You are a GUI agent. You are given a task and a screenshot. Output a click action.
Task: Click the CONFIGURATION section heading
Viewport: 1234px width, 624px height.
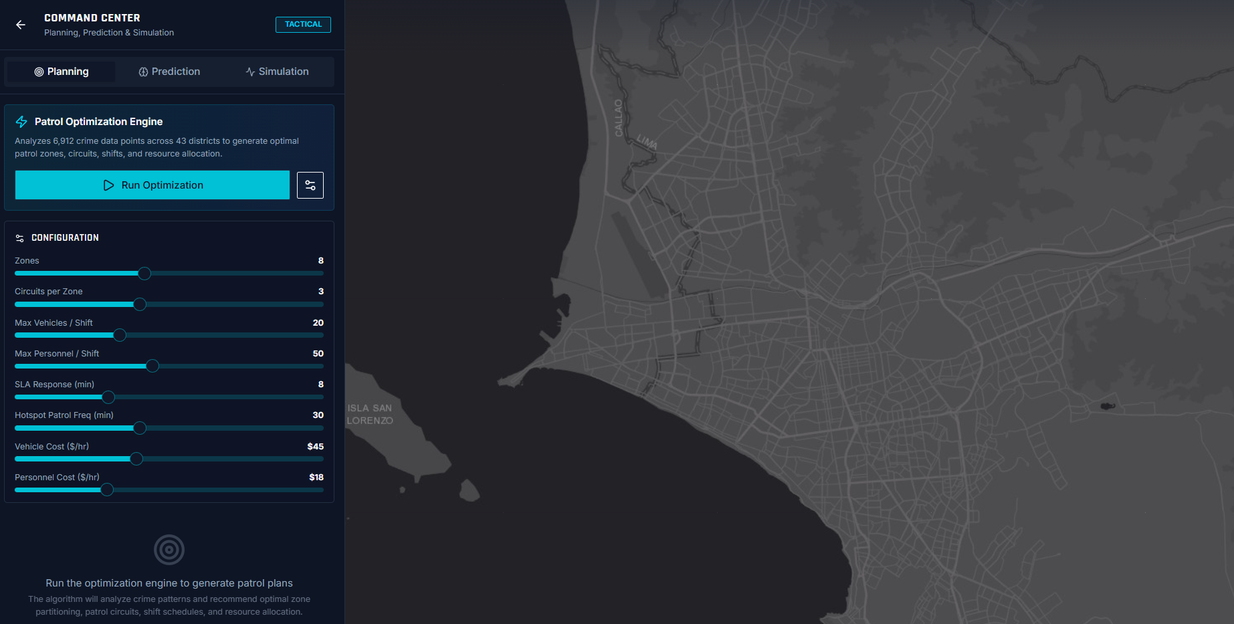pos(65,238)
